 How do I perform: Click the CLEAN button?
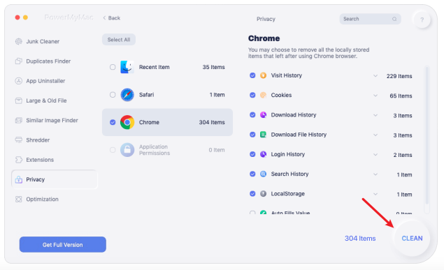tap(412, 239)
